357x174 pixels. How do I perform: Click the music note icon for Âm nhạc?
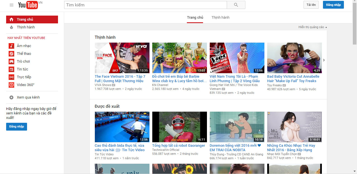(11, 46)
